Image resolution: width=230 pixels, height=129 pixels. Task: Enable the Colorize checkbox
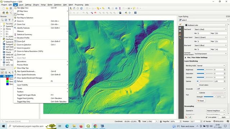click(198, 93)
